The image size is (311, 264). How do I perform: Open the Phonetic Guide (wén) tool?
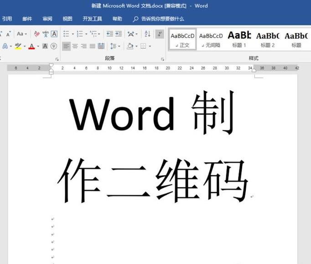coord(46,34)
